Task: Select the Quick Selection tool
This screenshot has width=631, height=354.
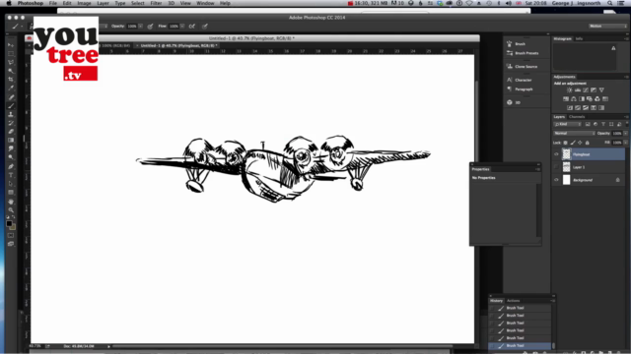Action: pos(11,71)
